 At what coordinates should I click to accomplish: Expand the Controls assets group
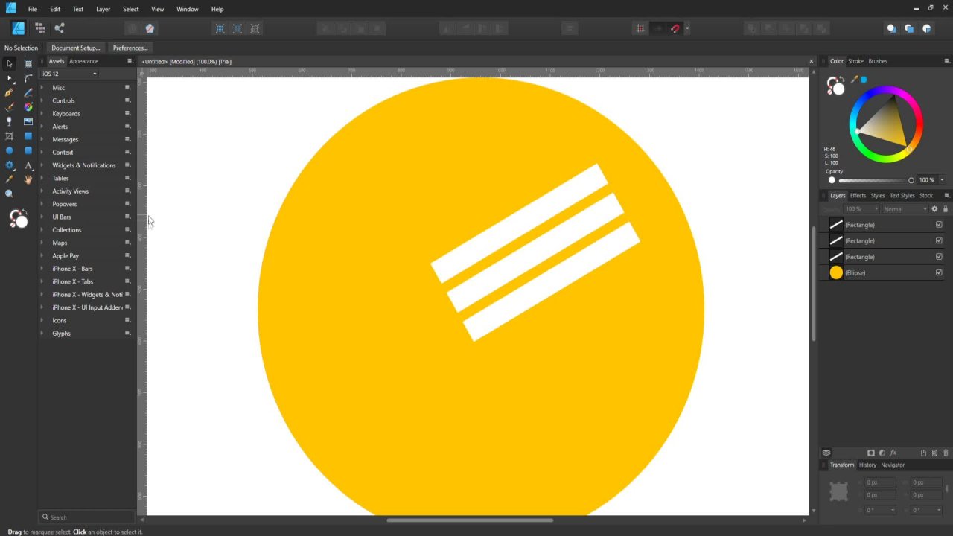point(42,100)
